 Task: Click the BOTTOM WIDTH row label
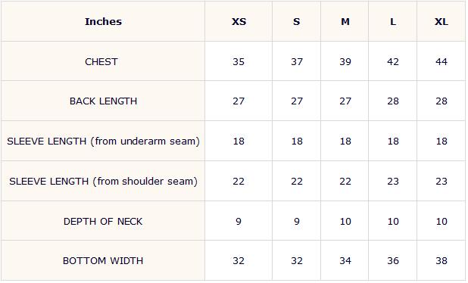click(x=103, y=260)
